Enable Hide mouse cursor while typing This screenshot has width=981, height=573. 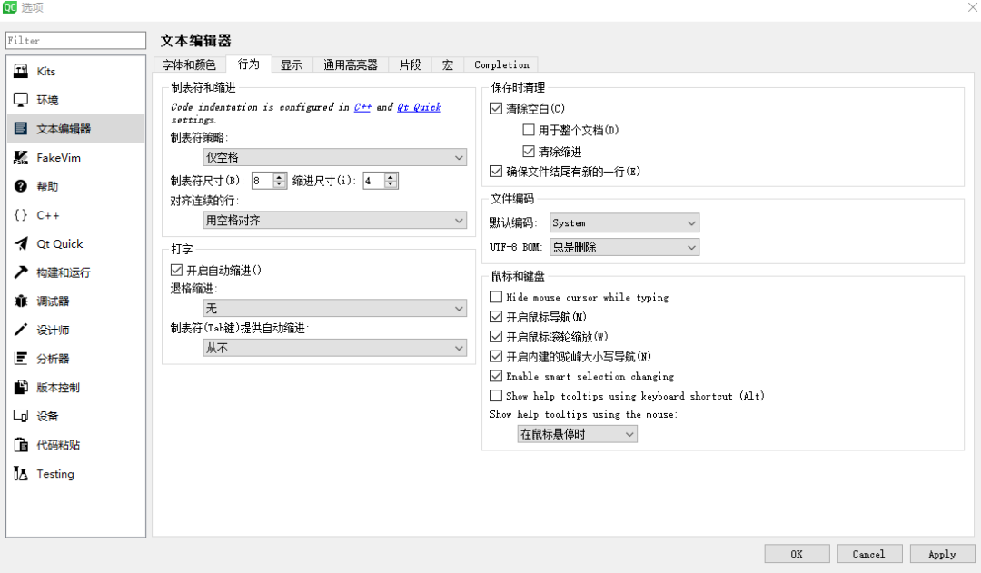coord(496,297)
